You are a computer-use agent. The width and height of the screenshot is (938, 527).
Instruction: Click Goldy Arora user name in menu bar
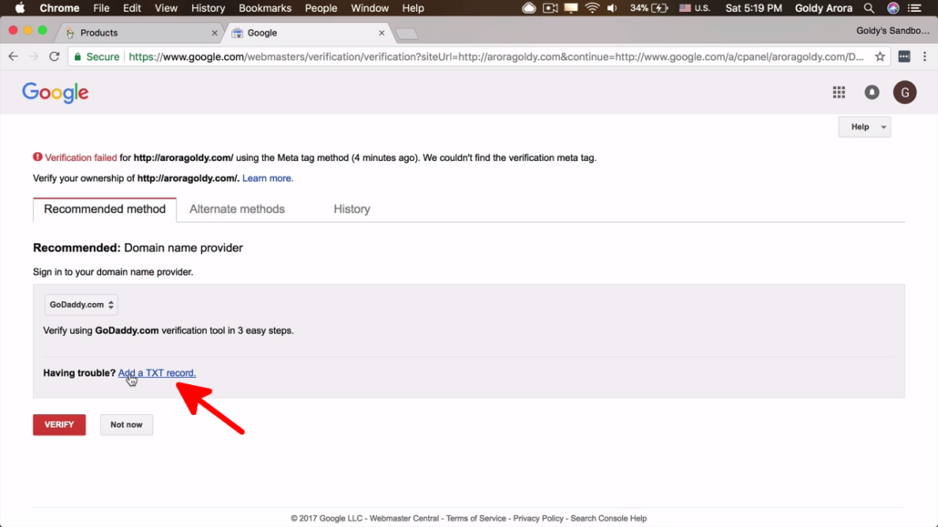[x=823, y=8]
